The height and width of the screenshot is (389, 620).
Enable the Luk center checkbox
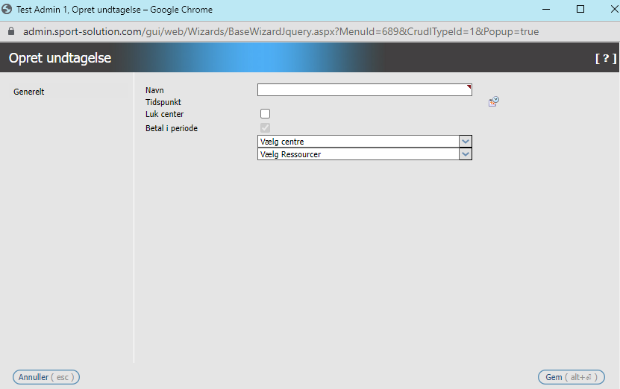pyautogui.click(x=265, y=114)
